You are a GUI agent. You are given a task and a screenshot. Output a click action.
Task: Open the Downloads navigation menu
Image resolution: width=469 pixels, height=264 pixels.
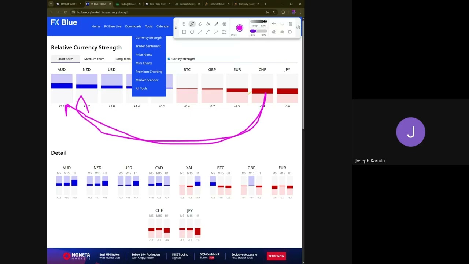click(x=133, y=26)
